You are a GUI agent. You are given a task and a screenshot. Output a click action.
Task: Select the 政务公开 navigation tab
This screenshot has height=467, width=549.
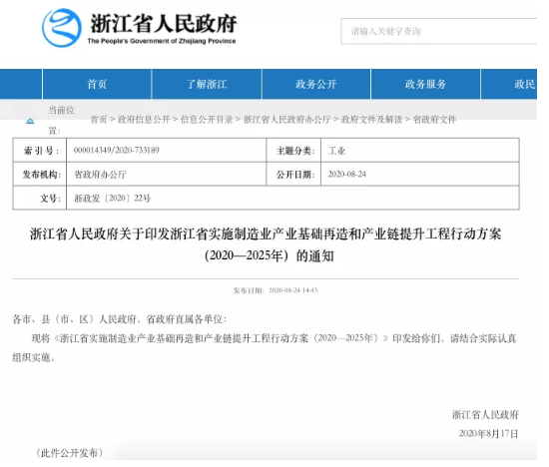click(x=316, y=84)
